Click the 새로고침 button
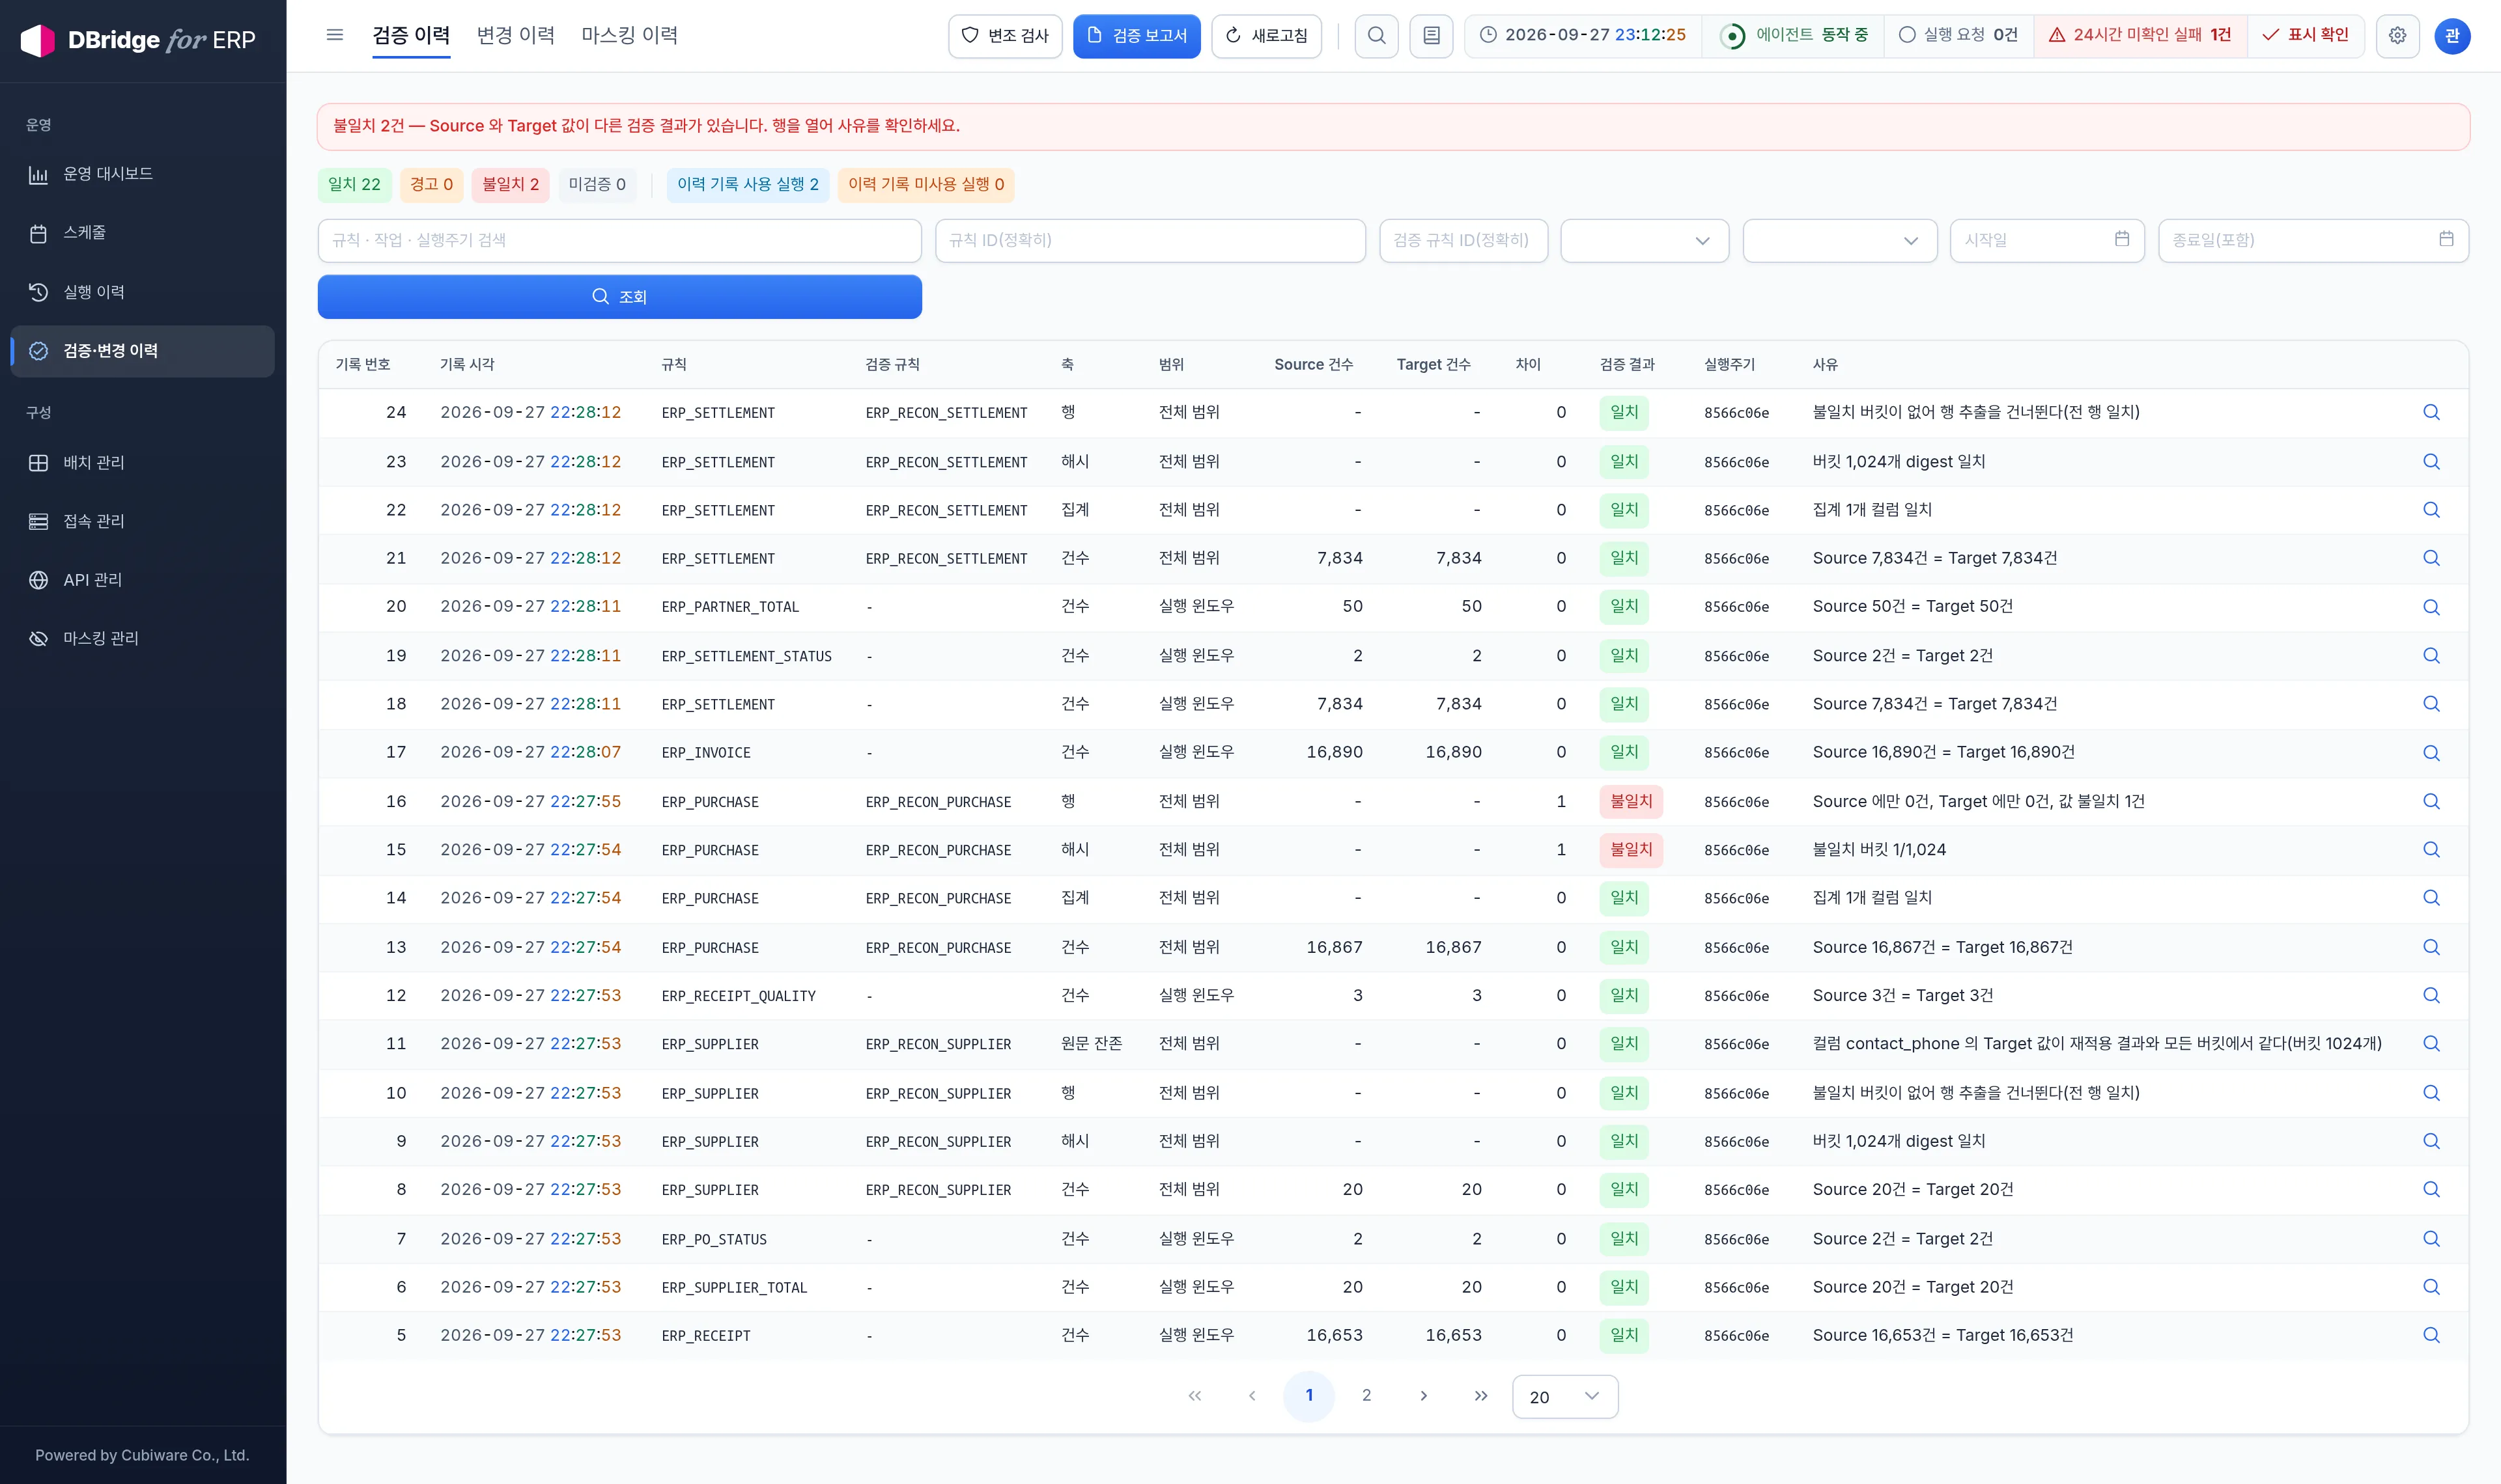The width and height of the screenshot is (2501, 1484). coord(1265,36)
